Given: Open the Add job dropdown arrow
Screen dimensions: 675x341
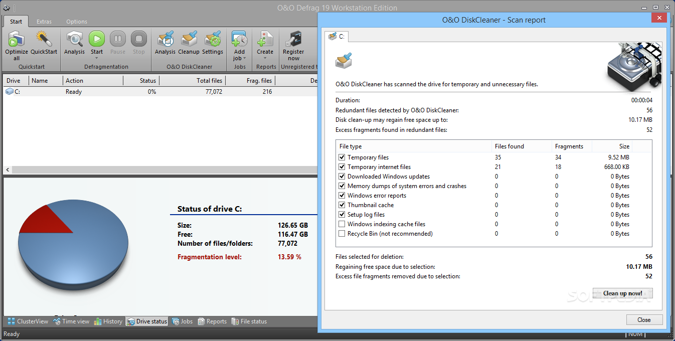Looking at the screenshot, I should (x=244, y=58).
